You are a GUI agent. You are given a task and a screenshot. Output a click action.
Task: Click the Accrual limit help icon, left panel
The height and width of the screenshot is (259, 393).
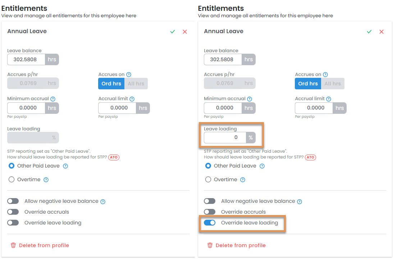[132, 99]
